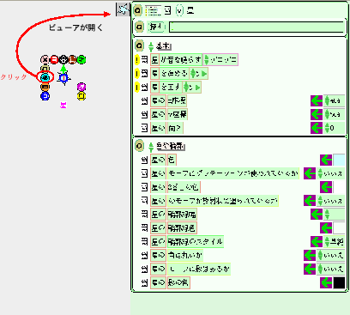The image size is (350, 315).
Task: Click the green arrows beside the 色と枠 category
Action: pos(151,147)
